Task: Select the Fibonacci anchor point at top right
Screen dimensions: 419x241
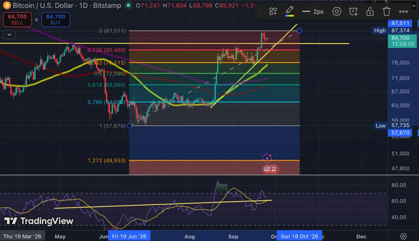Action: point(299,31)
